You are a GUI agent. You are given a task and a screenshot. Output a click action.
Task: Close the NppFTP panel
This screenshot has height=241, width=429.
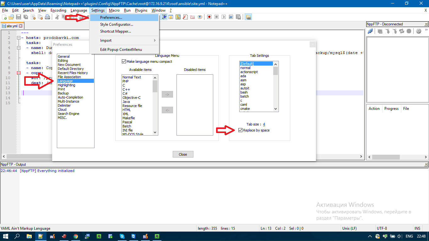(x=426, y=24)
